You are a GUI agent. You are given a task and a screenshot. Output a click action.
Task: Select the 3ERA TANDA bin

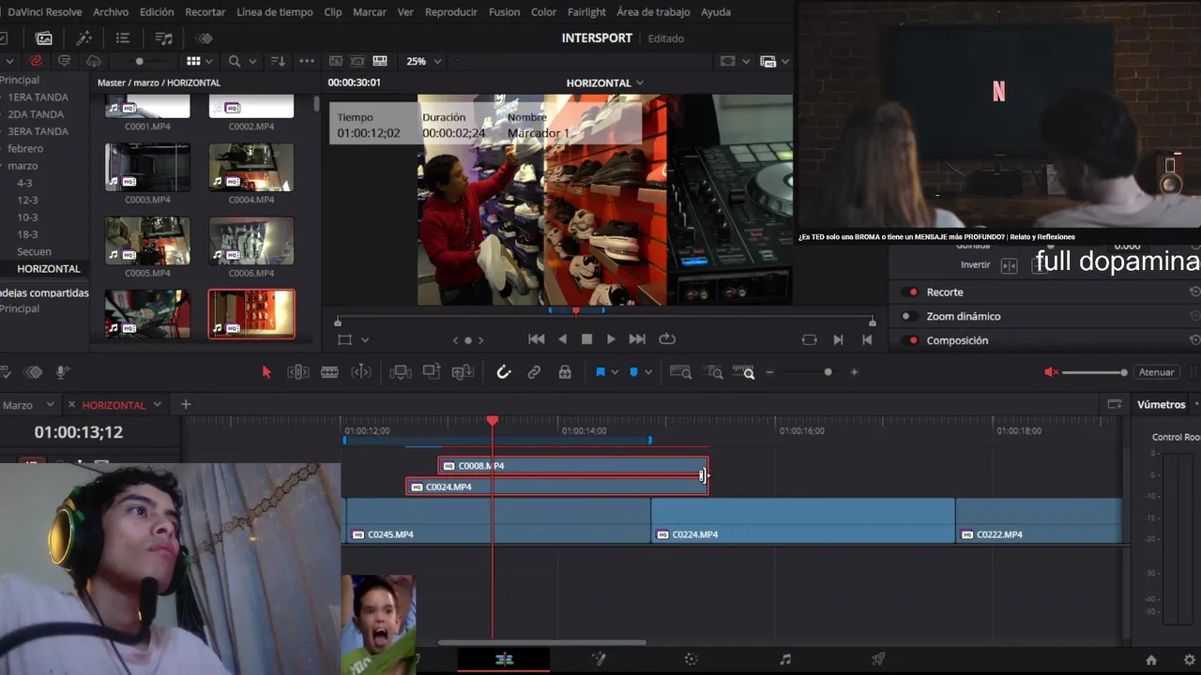[38, 131]
